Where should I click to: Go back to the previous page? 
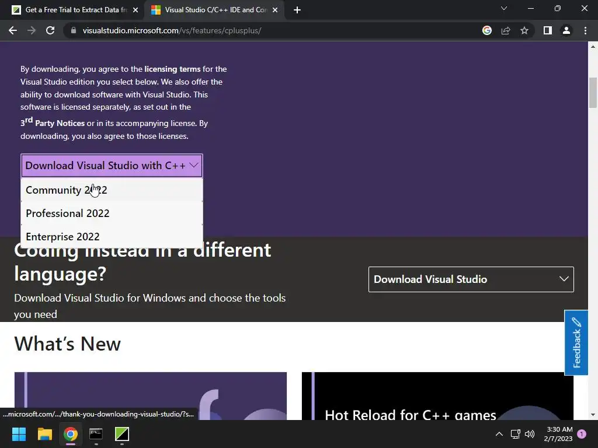(13, 30)
